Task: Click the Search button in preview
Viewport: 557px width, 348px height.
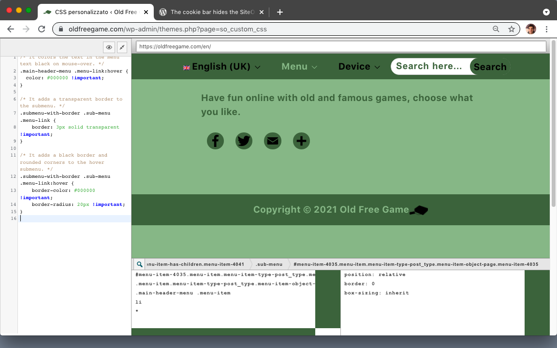Action: [x=490, y=67]
